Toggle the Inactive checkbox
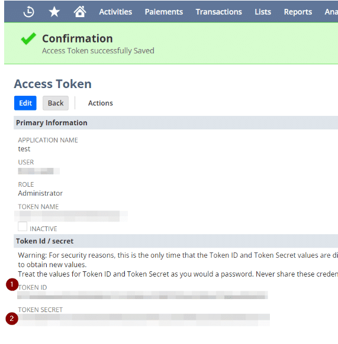Viewport: 338px width, 344px height. (22, 226)
